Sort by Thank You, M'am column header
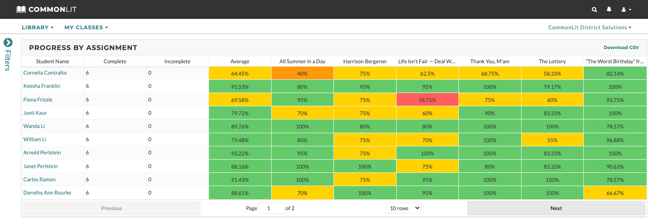 coord(490,61)
